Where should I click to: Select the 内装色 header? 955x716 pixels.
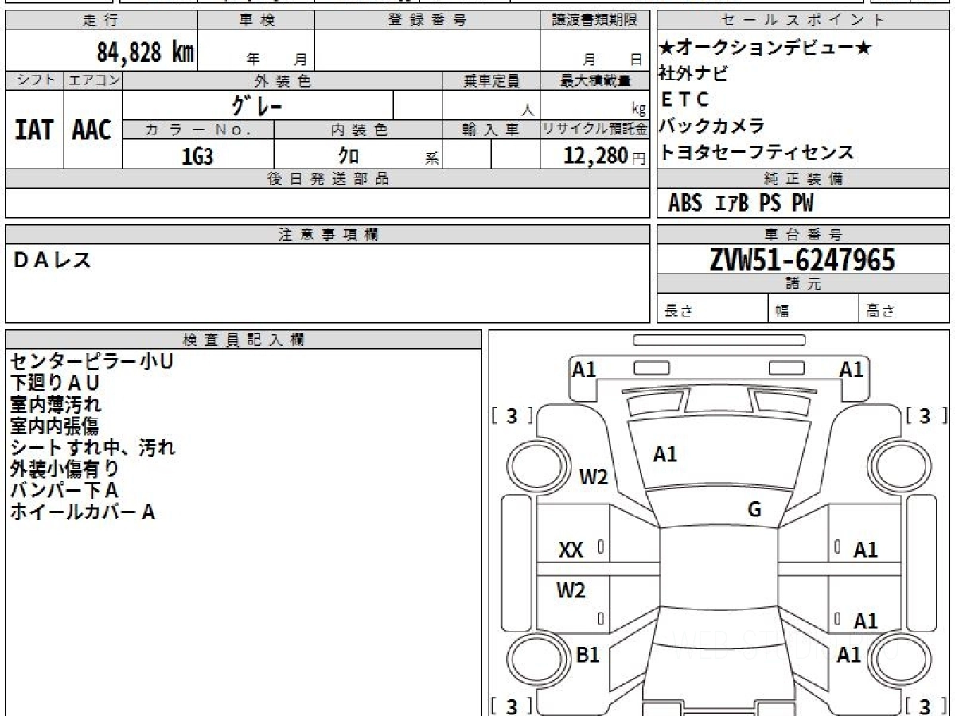click(358, 130)
